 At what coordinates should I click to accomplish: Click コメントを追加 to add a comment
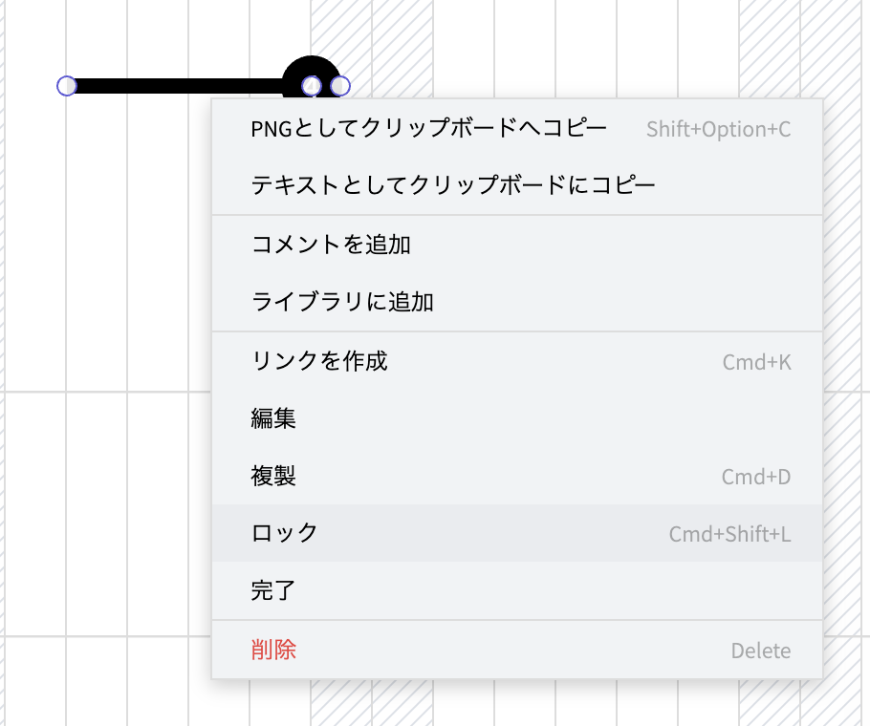click(331, 245)
